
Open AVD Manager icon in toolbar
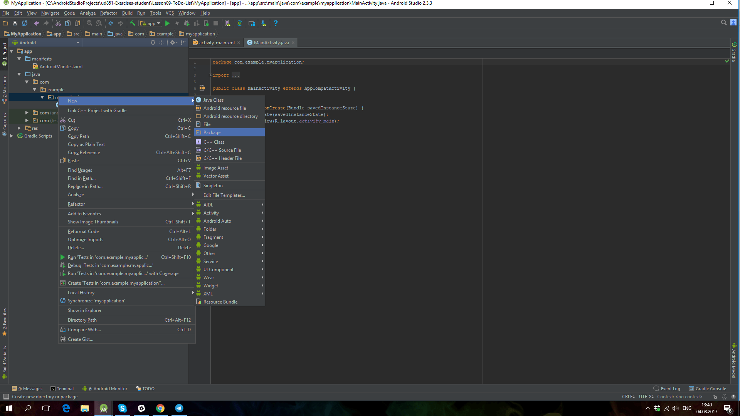[228, 23]
